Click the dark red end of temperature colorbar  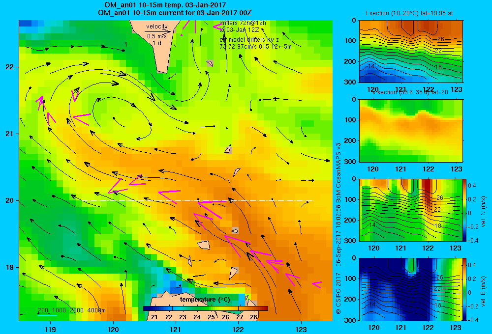(x=265, y=308)
